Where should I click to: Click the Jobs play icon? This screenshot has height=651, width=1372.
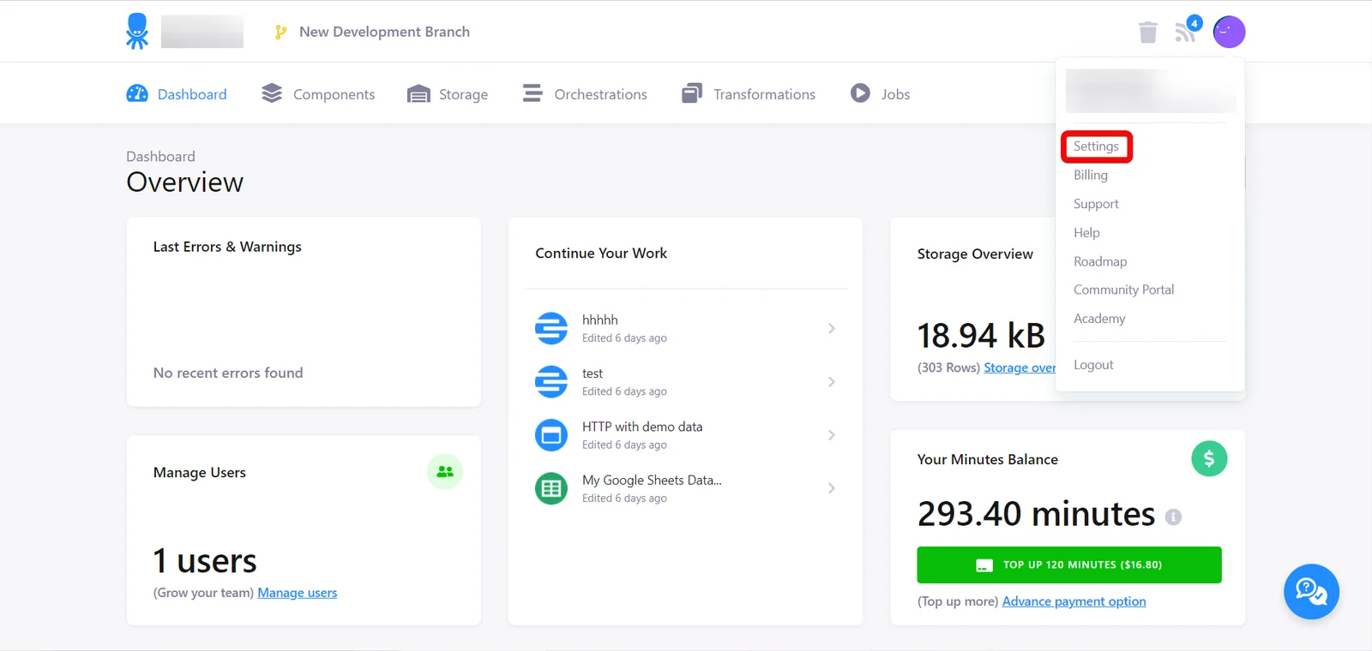[x=860, y=93]
